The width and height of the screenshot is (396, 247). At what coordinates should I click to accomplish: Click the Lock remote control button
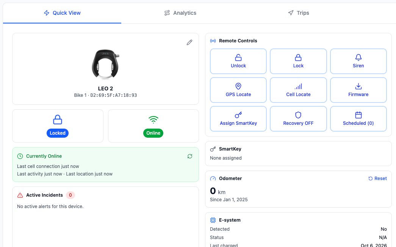(x=298, y=61)
